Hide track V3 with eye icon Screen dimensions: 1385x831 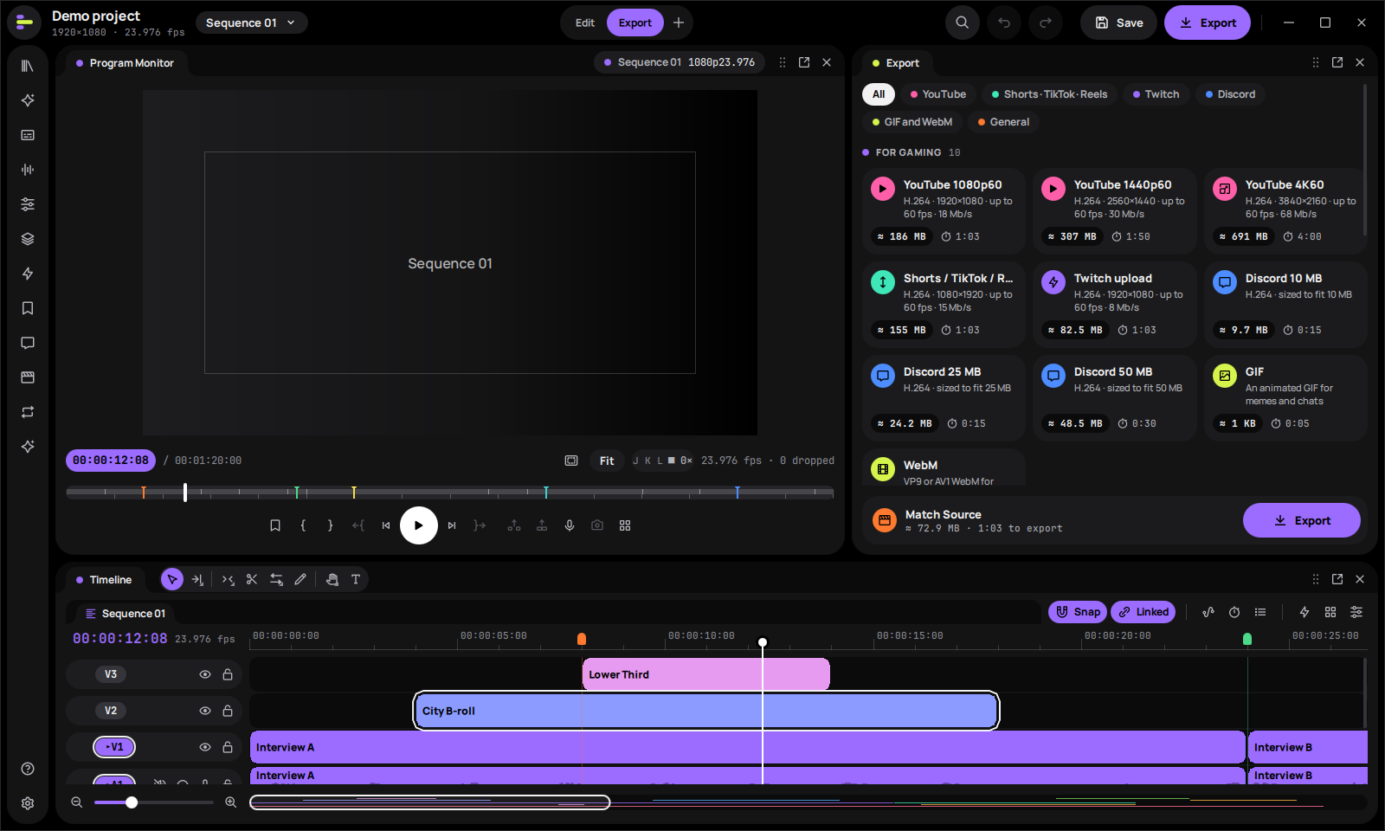205,674
